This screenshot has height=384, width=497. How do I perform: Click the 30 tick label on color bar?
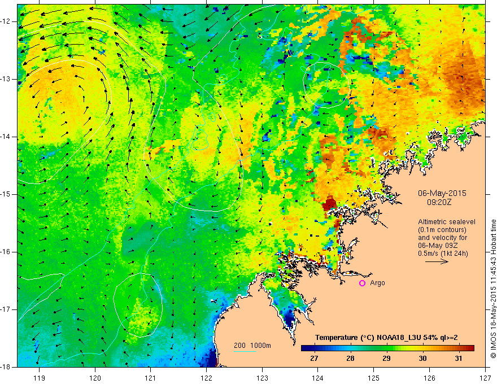[422, 359]
